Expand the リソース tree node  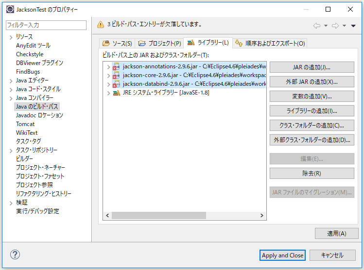[x=11, y=37]
